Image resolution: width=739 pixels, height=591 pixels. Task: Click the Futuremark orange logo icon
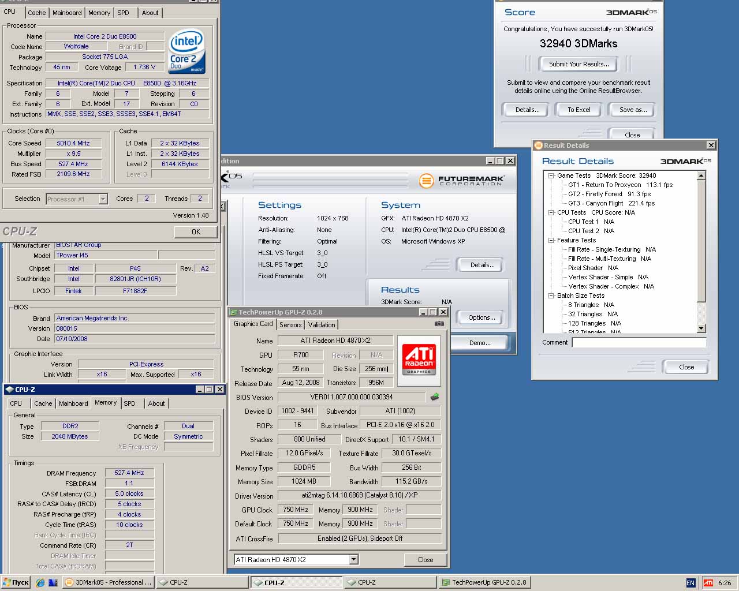(x=426, y=181)
